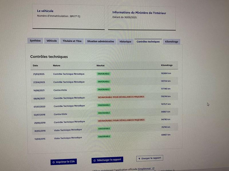This screenshot has width=229, height=171.
Task: Click Contrôle Technique Périodique in 21/03/2025 row
Action: pos(69,74)
